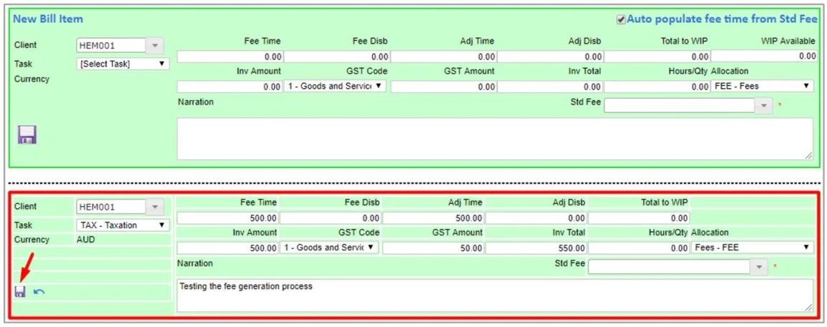The width and height of the screenshot is (827, 327).
Task: Open the Fees - FEE allocation dropdown
Action: coord(753,248)
